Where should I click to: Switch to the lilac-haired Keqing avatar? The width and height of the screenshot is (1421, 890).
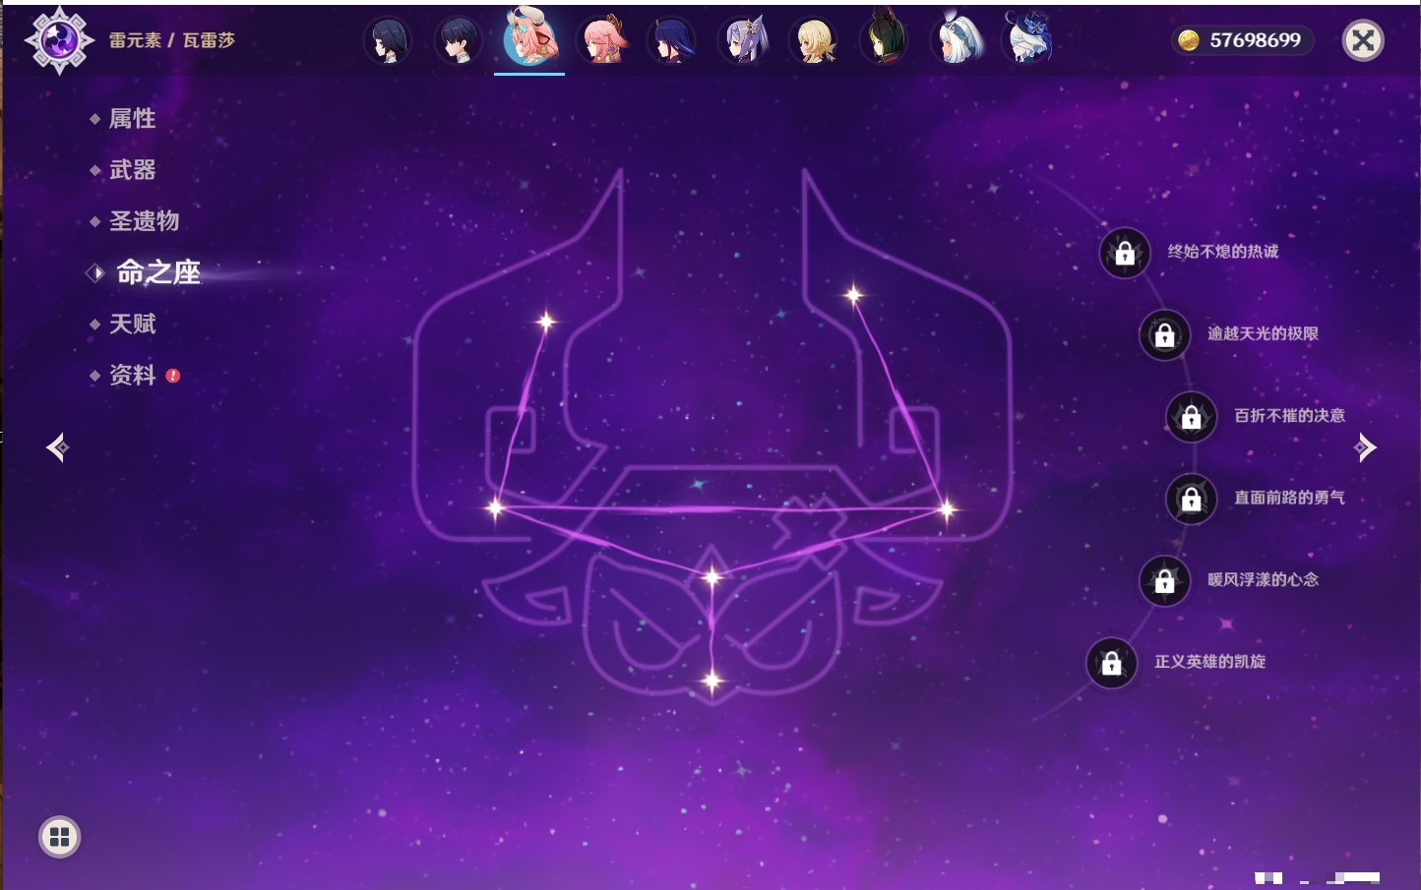coord(743,41)
